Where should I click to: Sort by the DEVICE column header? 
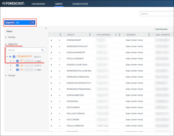point(71,35)
